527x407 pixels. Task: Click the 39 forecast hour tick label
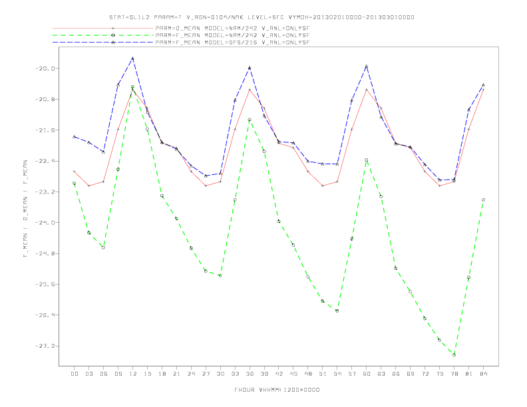pyautogui.click(x=264, y=374)
